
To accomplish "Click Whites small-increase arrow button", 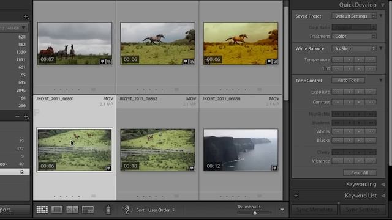I will pos(360,131).
